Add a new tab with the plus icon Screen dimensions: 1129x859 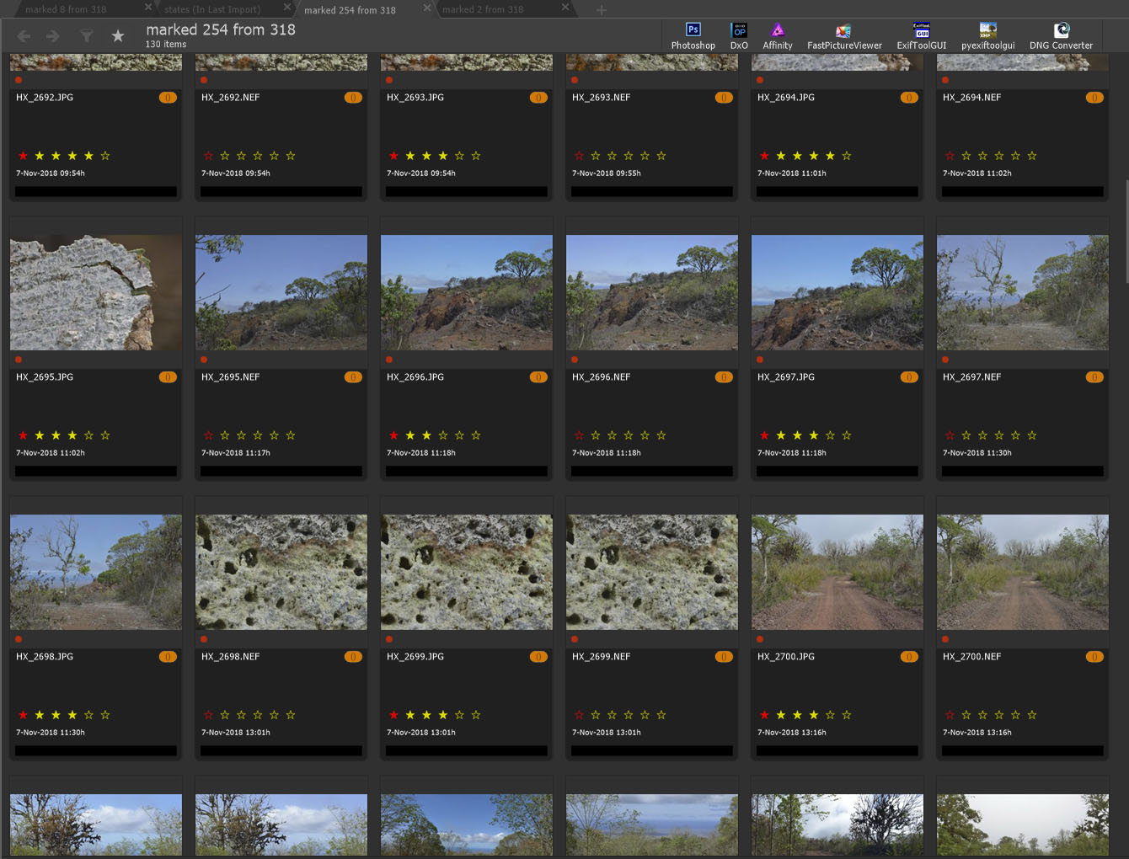pyautogui.click(x=601, y=10)
